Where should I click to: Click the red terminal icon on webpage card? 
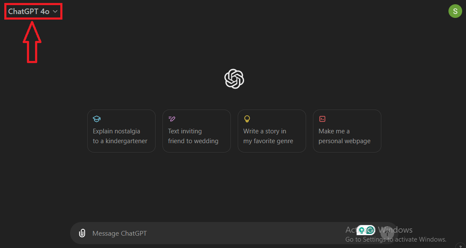click(x=322, y=119)
